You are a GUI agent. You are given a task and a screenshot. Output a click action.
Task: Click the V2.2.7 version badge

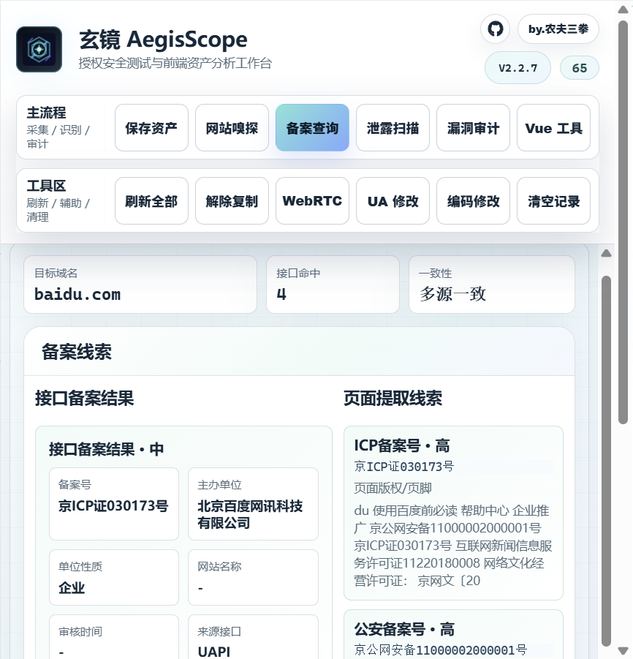coord(518,68)
